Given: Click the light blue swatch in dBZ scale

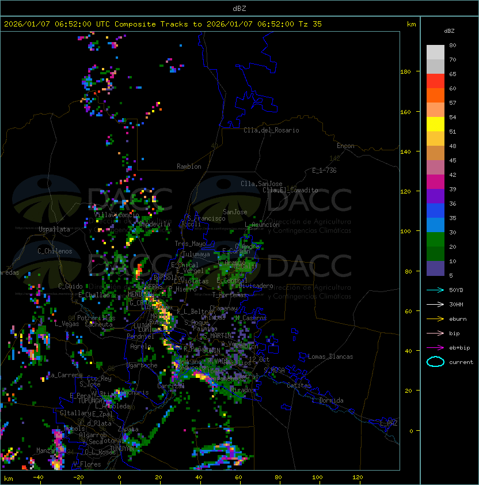Looking at the screenshot, I should pyautogui.click(x=435, y=225).
